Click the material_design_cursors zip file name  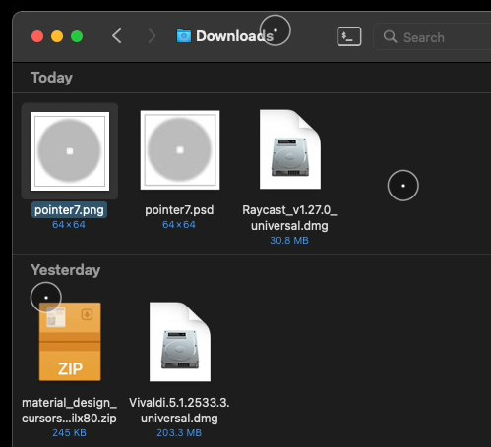pos(69,411)
